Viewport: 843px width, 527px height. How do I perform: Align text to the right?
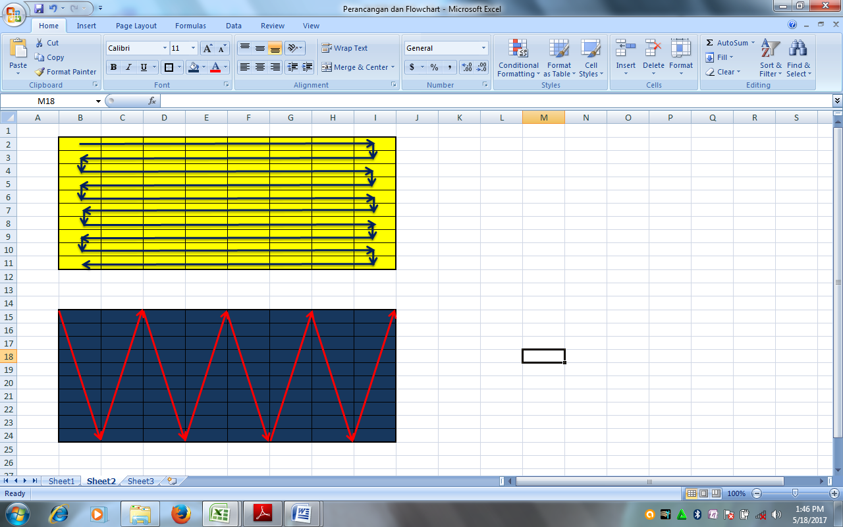point(275,67)
